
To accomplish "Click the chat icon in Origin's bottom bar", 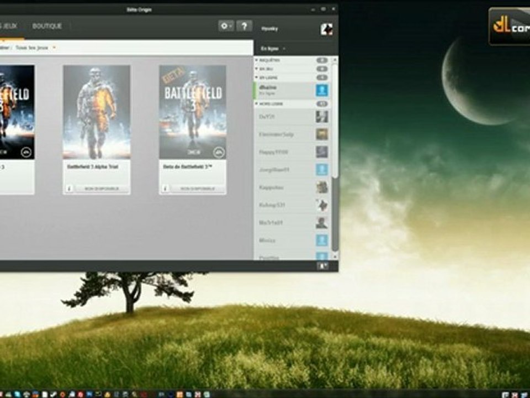I will pos(322,266).
